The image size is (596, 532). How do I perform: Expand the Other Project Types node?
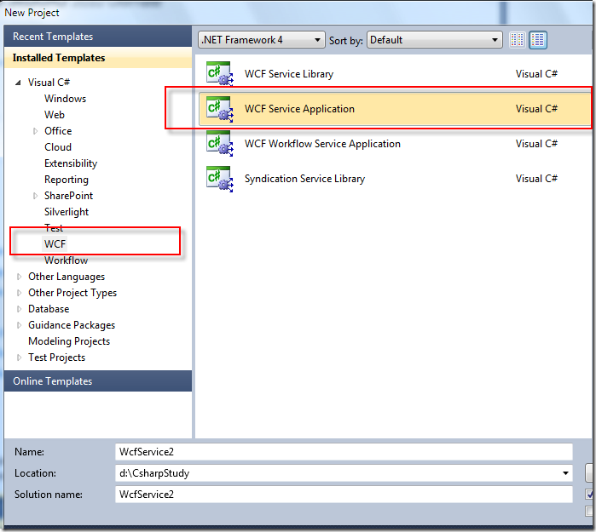19,293
